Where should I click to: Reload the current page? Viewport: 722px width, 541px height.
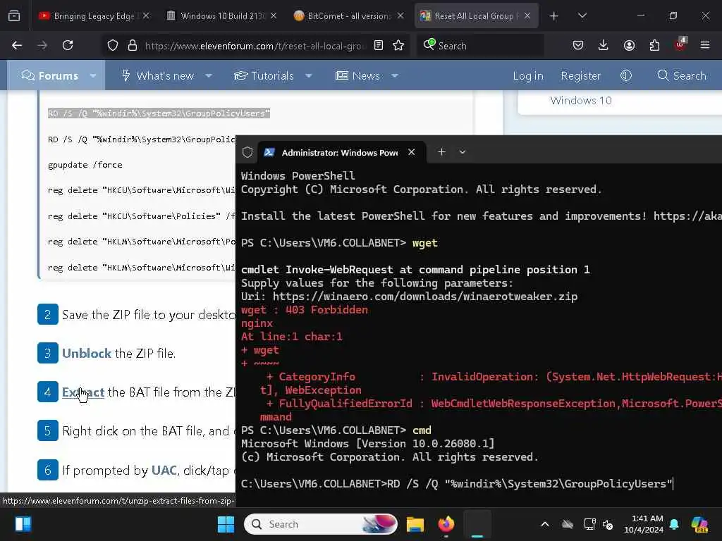68,45
